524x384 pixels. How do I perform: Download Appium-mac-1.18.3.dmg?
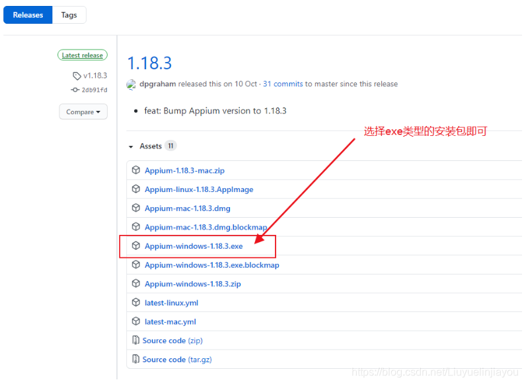tap(188, 208)
